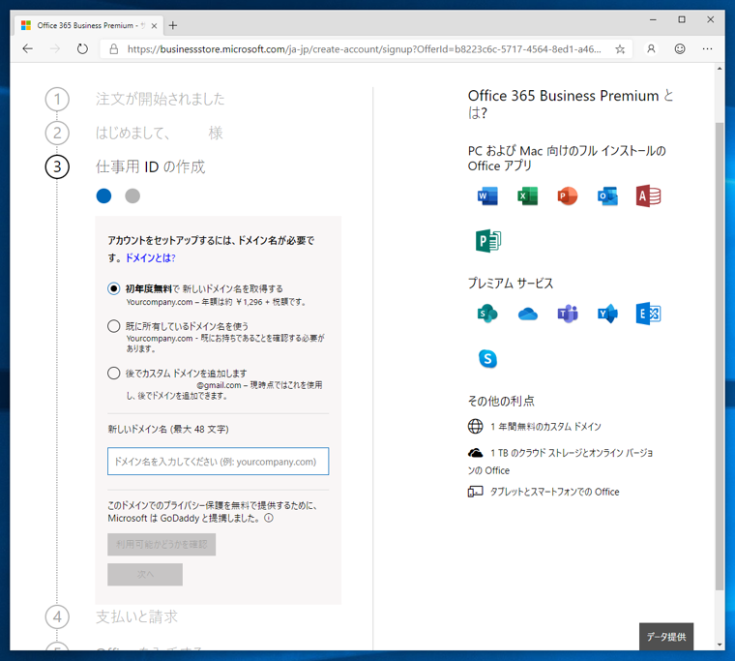Click the プレミアム サービス heading

pos(511,283)
